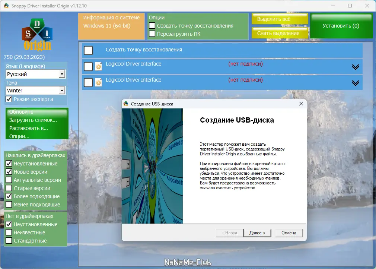Viewport: 376px width, 269px height.
Task: Open the Тема dropdown
Action: [x=62, y=90]
